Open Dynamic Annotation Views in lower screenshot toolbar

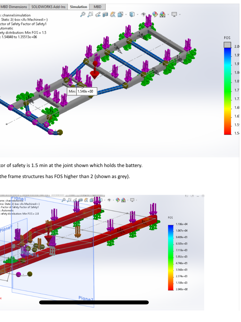click(x=86, y=200)
